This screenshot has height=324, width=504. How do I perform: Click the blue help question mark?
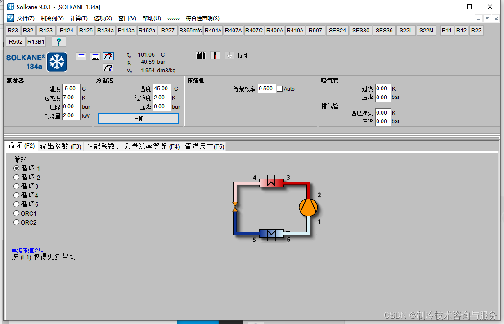pos(59,41)
